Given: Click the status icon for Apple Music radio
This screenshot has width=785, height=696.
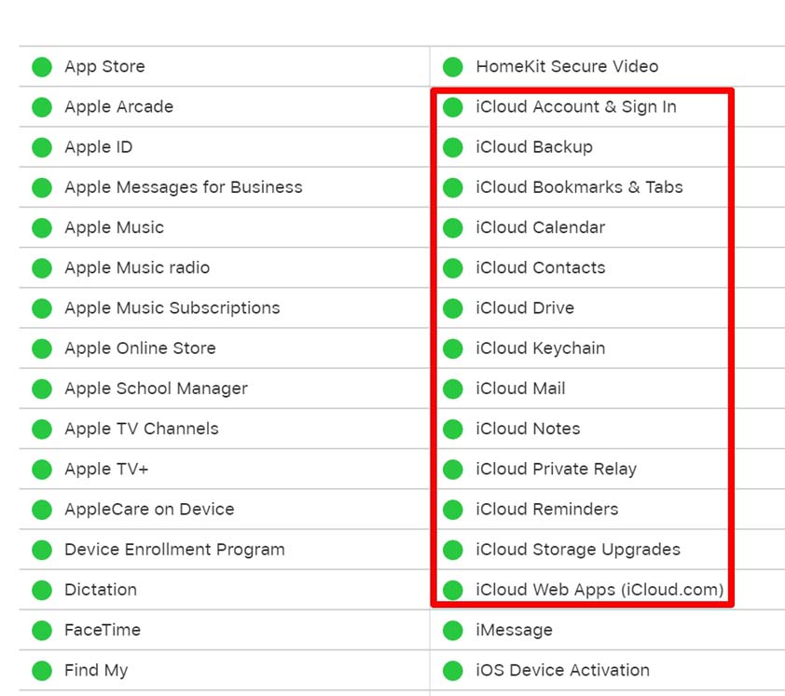Looking at the screenshot, I should (42, 268).
